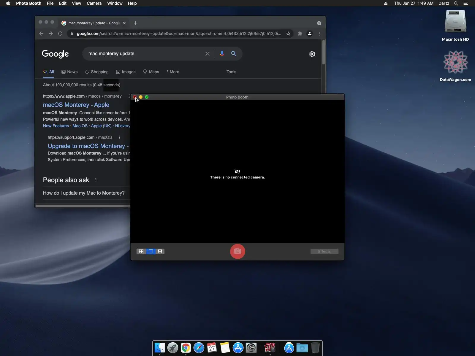Viewport: 475px width, 356px height.
Task: Open Notification Center list icon
Action: click(x=465, y=3)
